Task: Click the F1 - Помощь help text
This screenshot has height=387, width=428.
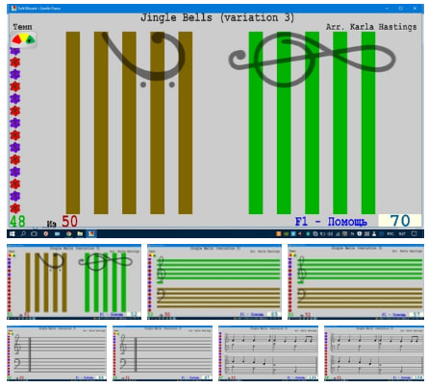Action: [x=331, y=221]
